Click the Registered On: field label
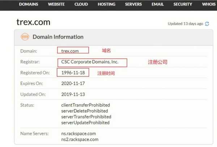Image resolution: width=217 pixels, height=147 pixels. [x=35, y=73]
